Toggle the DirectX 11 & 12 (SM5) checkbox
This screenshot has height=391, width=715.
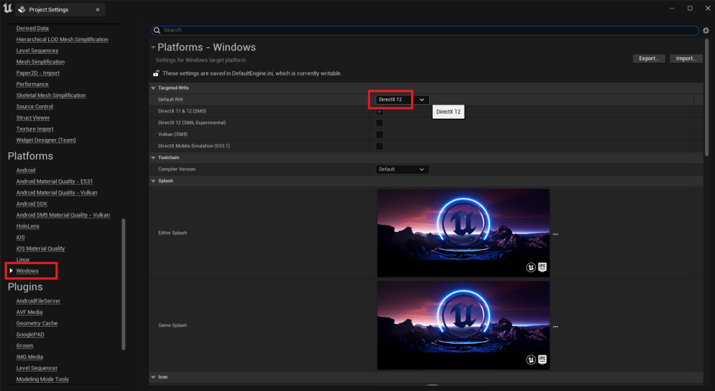(380, 112)
